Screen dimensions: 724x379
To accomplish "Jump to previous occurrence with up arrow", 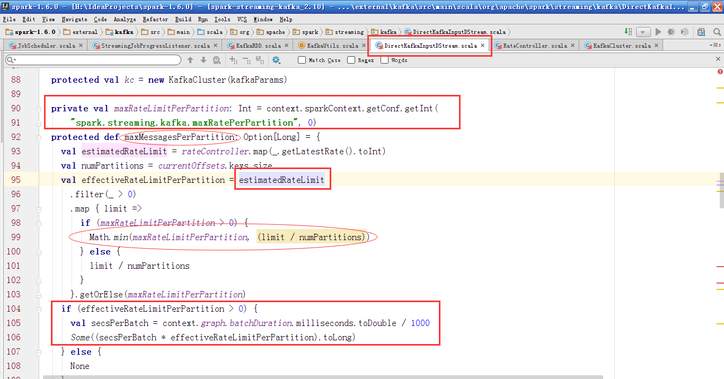I will (190, 60).
